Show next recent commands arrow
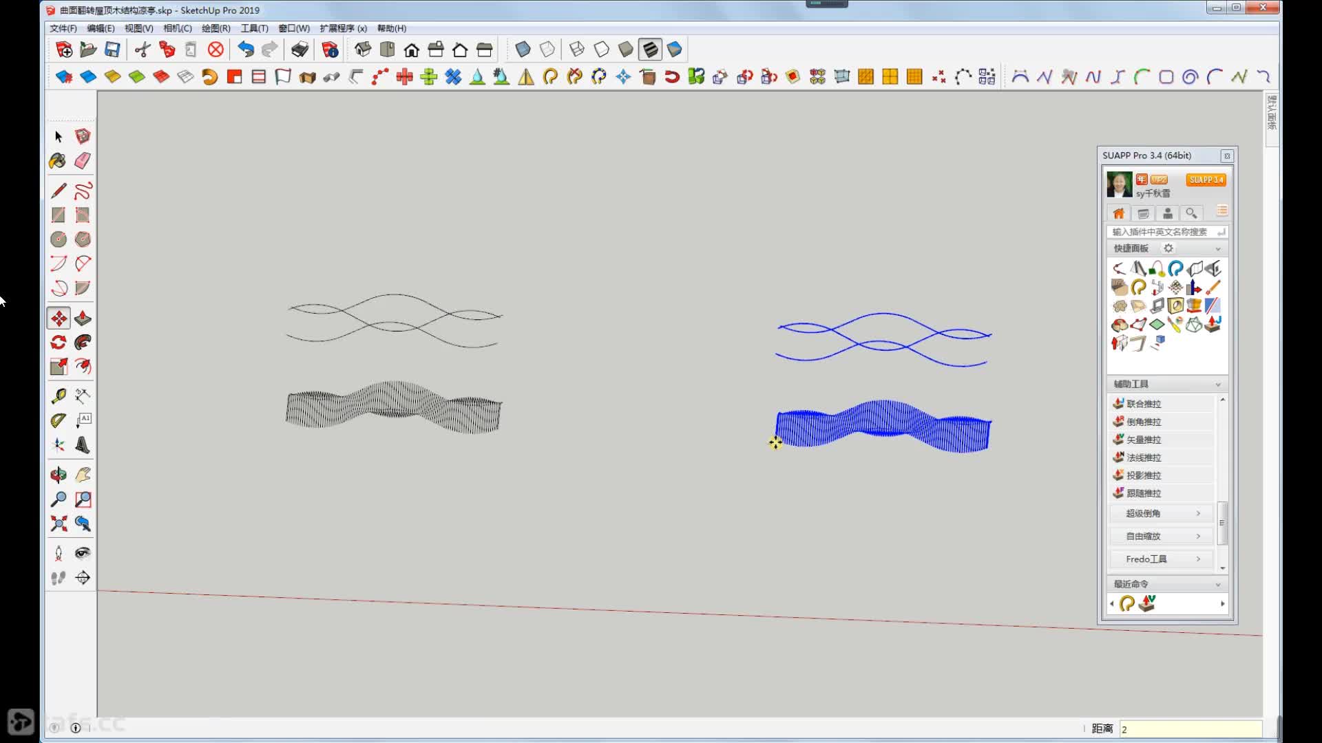 point(1223,604)
